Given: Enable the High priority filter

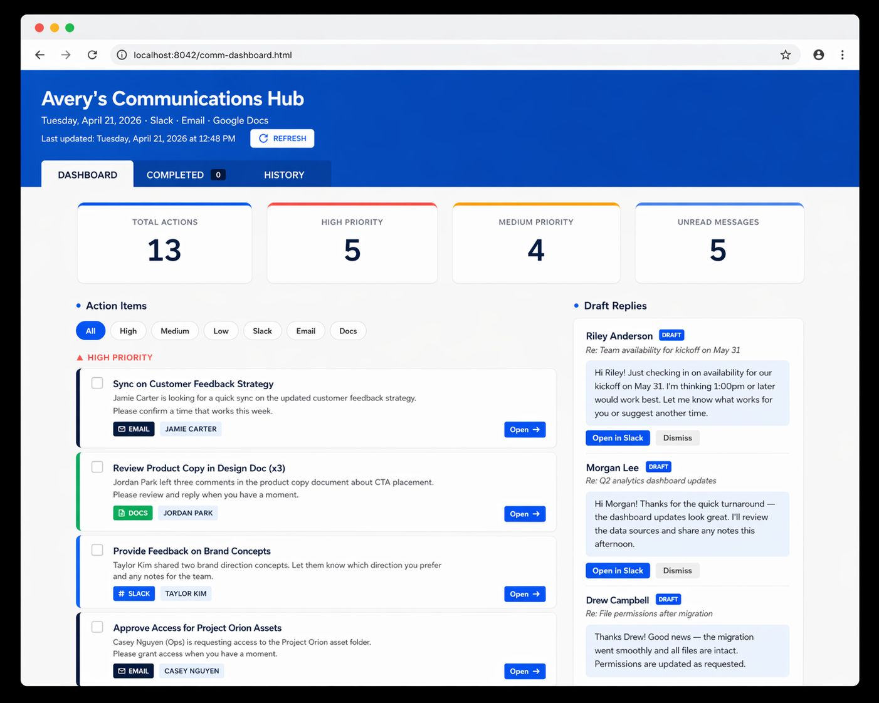Looking at the screenshot, I should (x=128, y=330).
